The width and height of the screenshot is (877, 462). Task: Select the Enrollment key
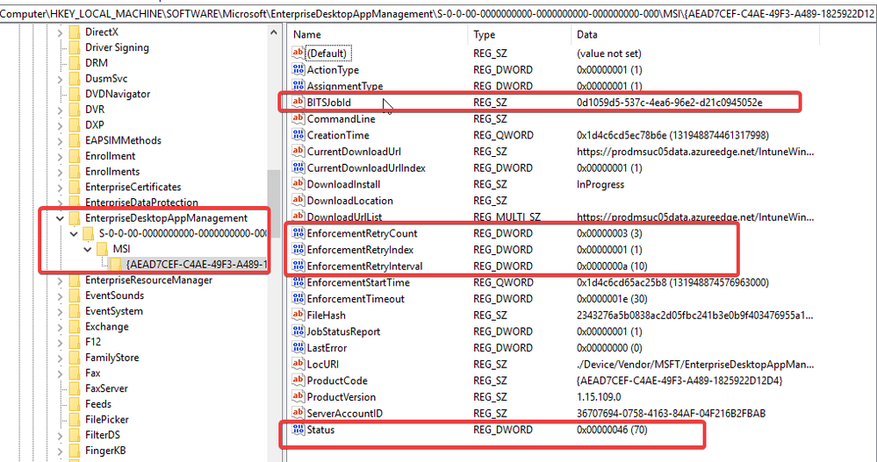point(111,156)
